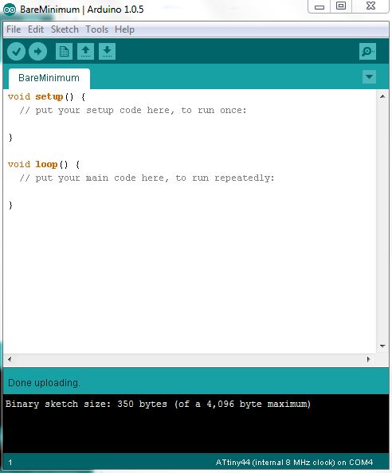Image resolution: width=392 pixels, height=473 pixels.
Task: Click the Arduino logo in title bar
Action: pyautogui.click(x=10, y=10)
